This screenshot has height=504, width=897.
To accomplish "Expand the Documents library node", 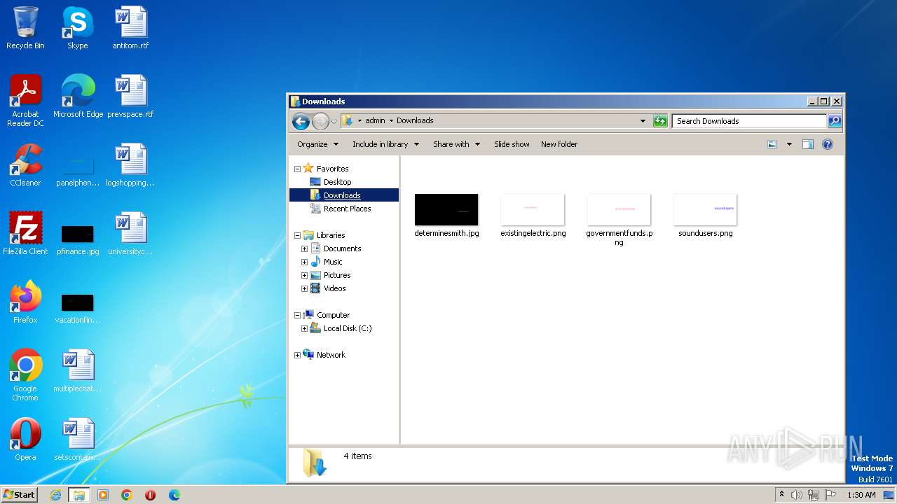I will pyautogui.click(x=304, y=248).
